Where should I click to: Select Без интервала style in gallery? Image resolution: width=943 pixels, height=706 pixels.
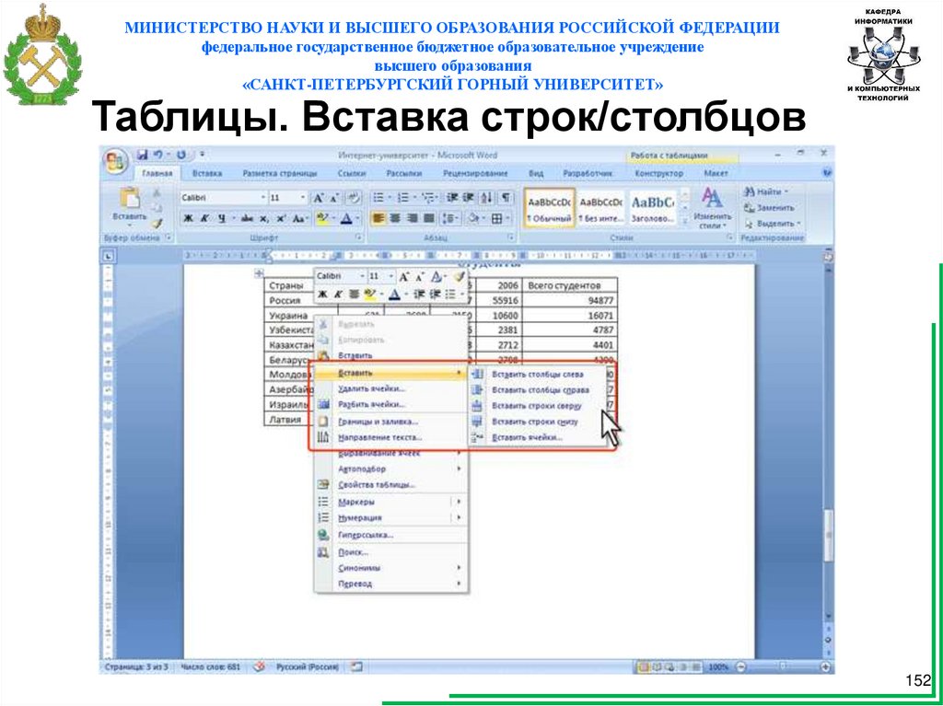[x=600, y=207]
